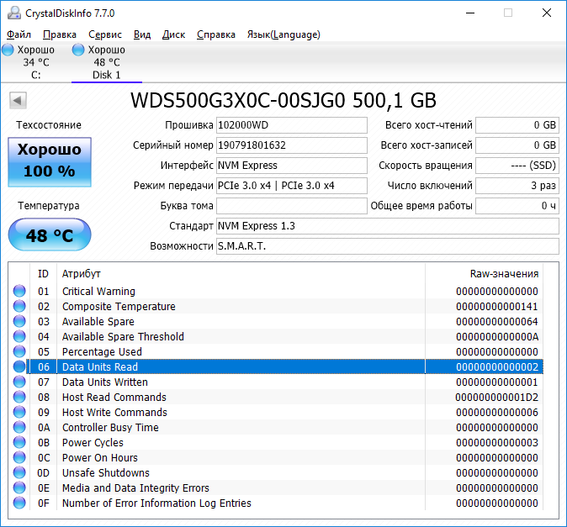Open the Диск menu
Screen dimensions: 567x527
[x=173, y=34]
